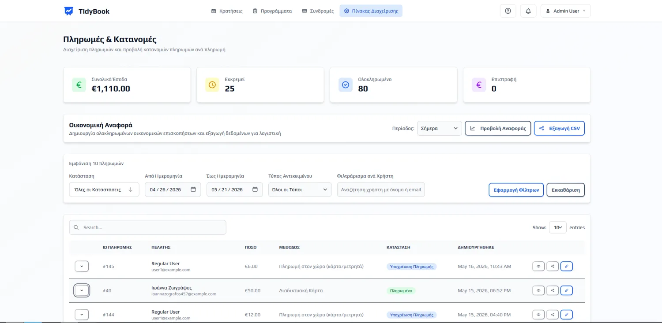Apply filters with Εφαρμογή Φίλτρων
The width and height of the screenshot is (662, 323).
516,190
